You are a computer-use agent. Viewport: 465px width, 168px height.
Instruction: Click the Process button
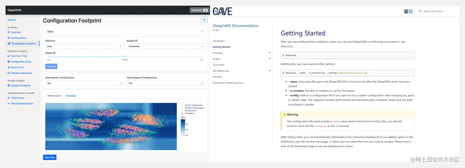coord(51,66)
